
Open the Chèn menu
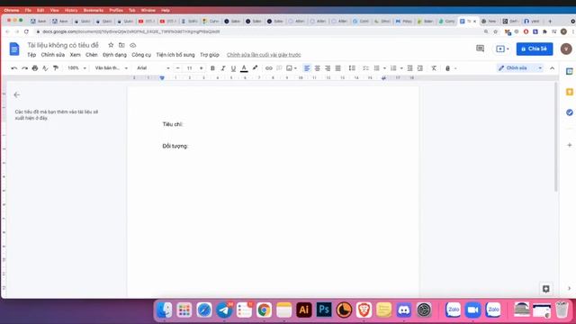[x=92, y=55]
